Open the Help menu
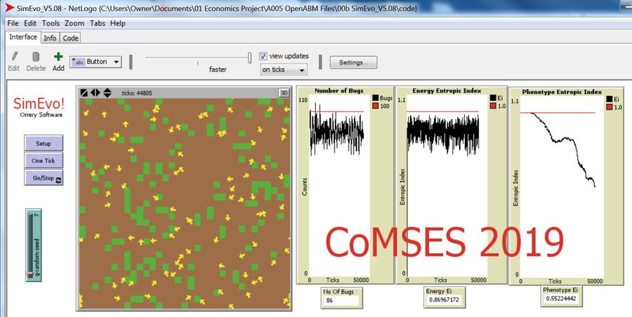Viewport: 632px width, 317px height. pos(118,23)
